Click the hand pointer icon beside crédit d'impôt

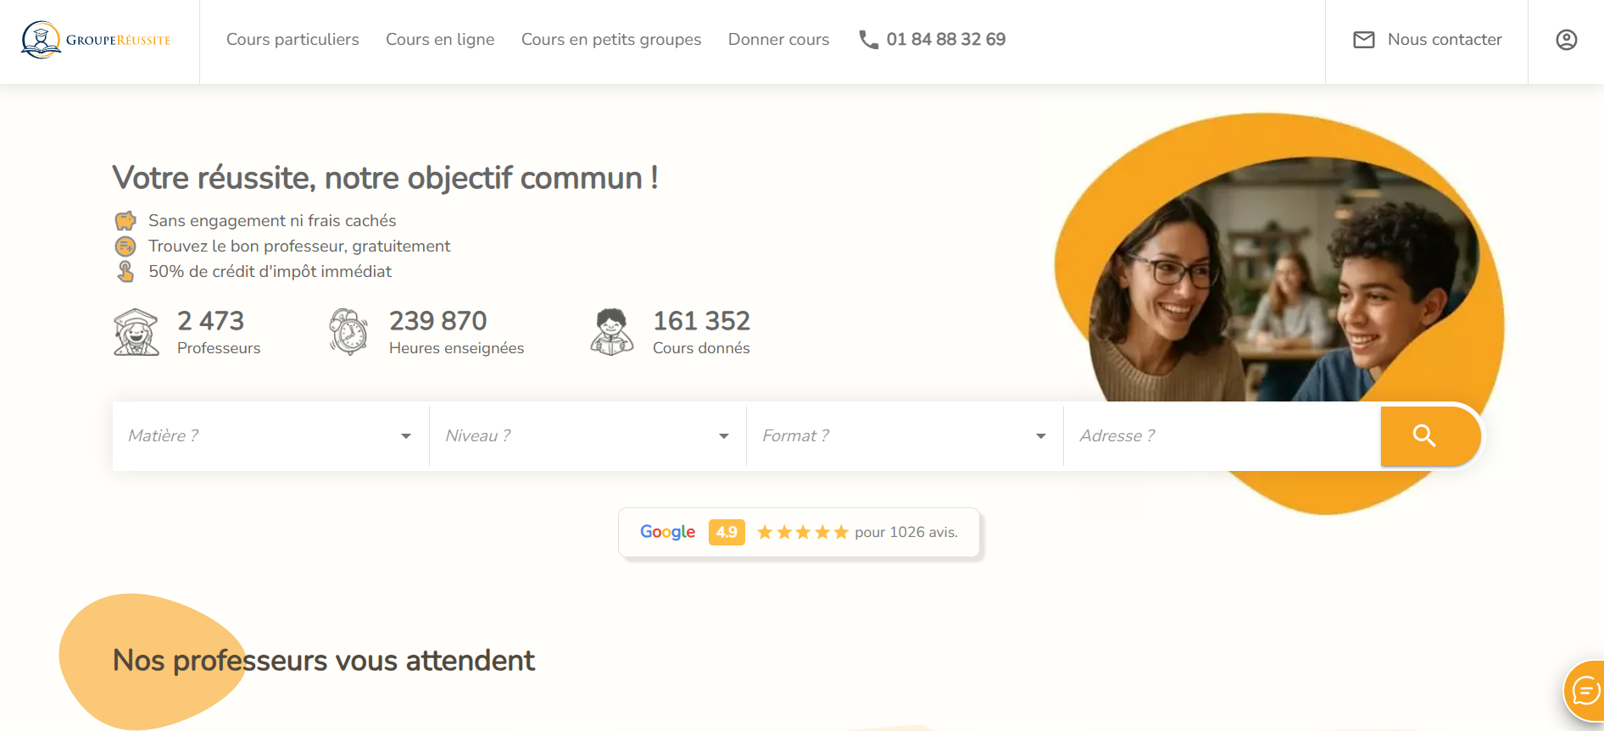click(125, 272)
